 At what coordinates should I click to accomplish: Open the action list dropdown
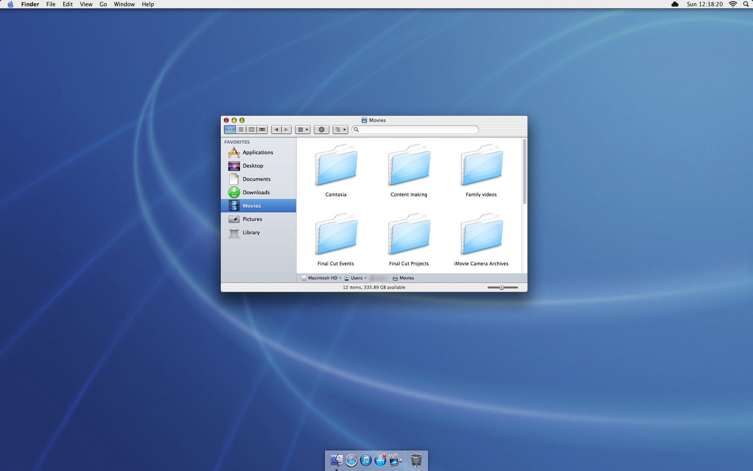pyautogui.click(x=340, y=130)
